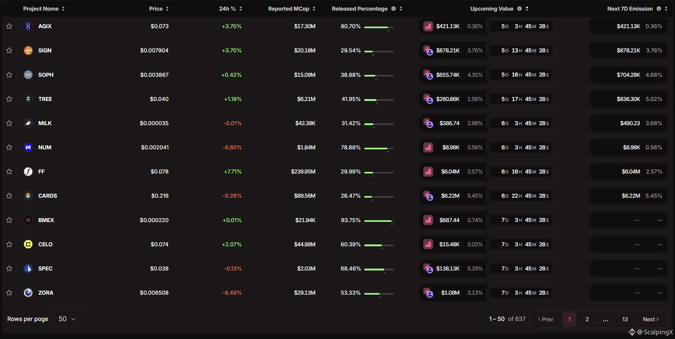Sort by Project Name column arrows

point(63,9)
